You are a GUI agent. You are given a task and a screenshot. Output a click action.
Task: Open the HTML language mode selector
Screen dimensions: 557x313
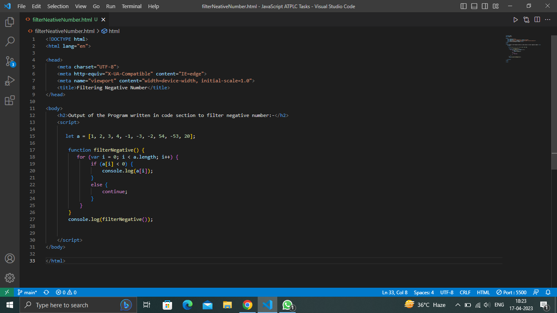pyautogui.click(x=483, y=292)
